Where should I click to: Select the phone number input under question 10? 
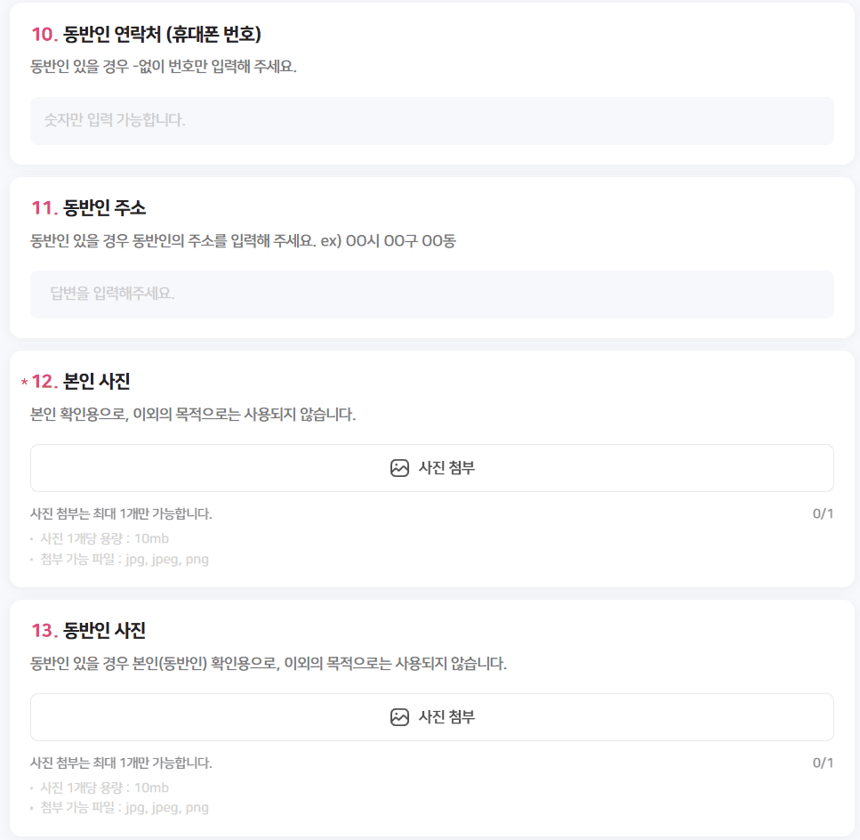[x=432, y=121]
